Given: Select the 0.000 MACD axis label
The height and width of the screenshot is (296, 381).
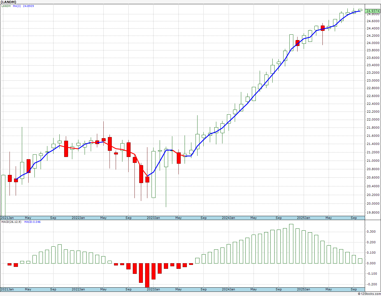Looking at the screenshot, I should pyautogui.click(x=371, y=263).
